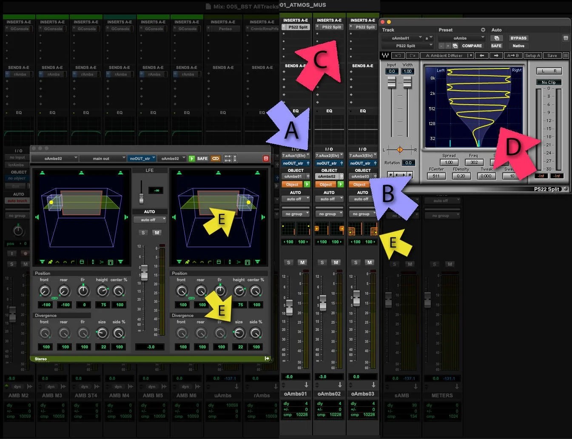Open the main out dropdown in panner window
The height and width of the screenshot is (439, 572).
pos(104,158)
